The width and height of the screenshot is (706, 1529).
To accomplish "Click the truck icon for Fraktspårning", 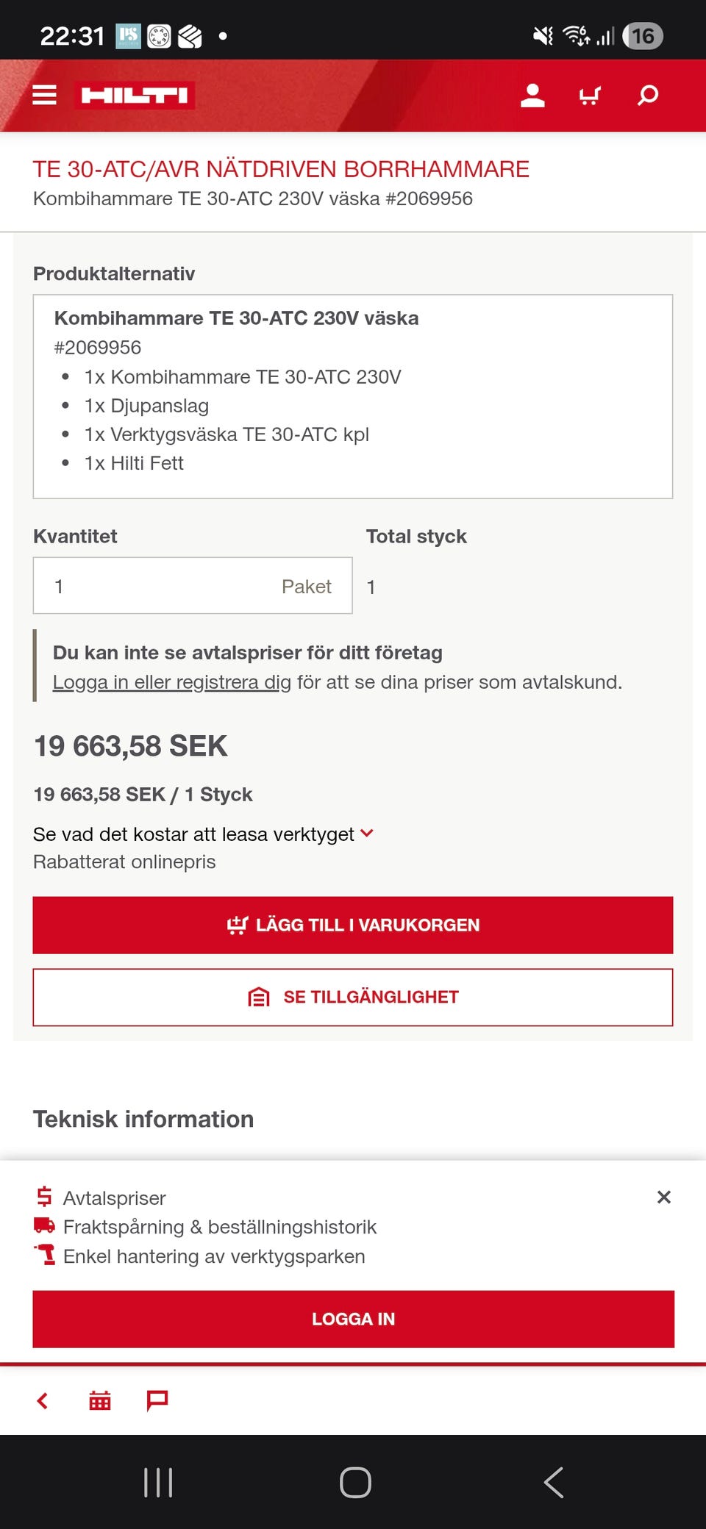I will [45, 1226].
